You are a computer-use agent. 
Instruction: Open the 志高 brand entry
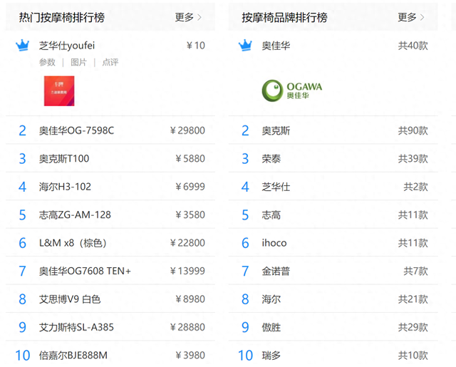point(271,215)
